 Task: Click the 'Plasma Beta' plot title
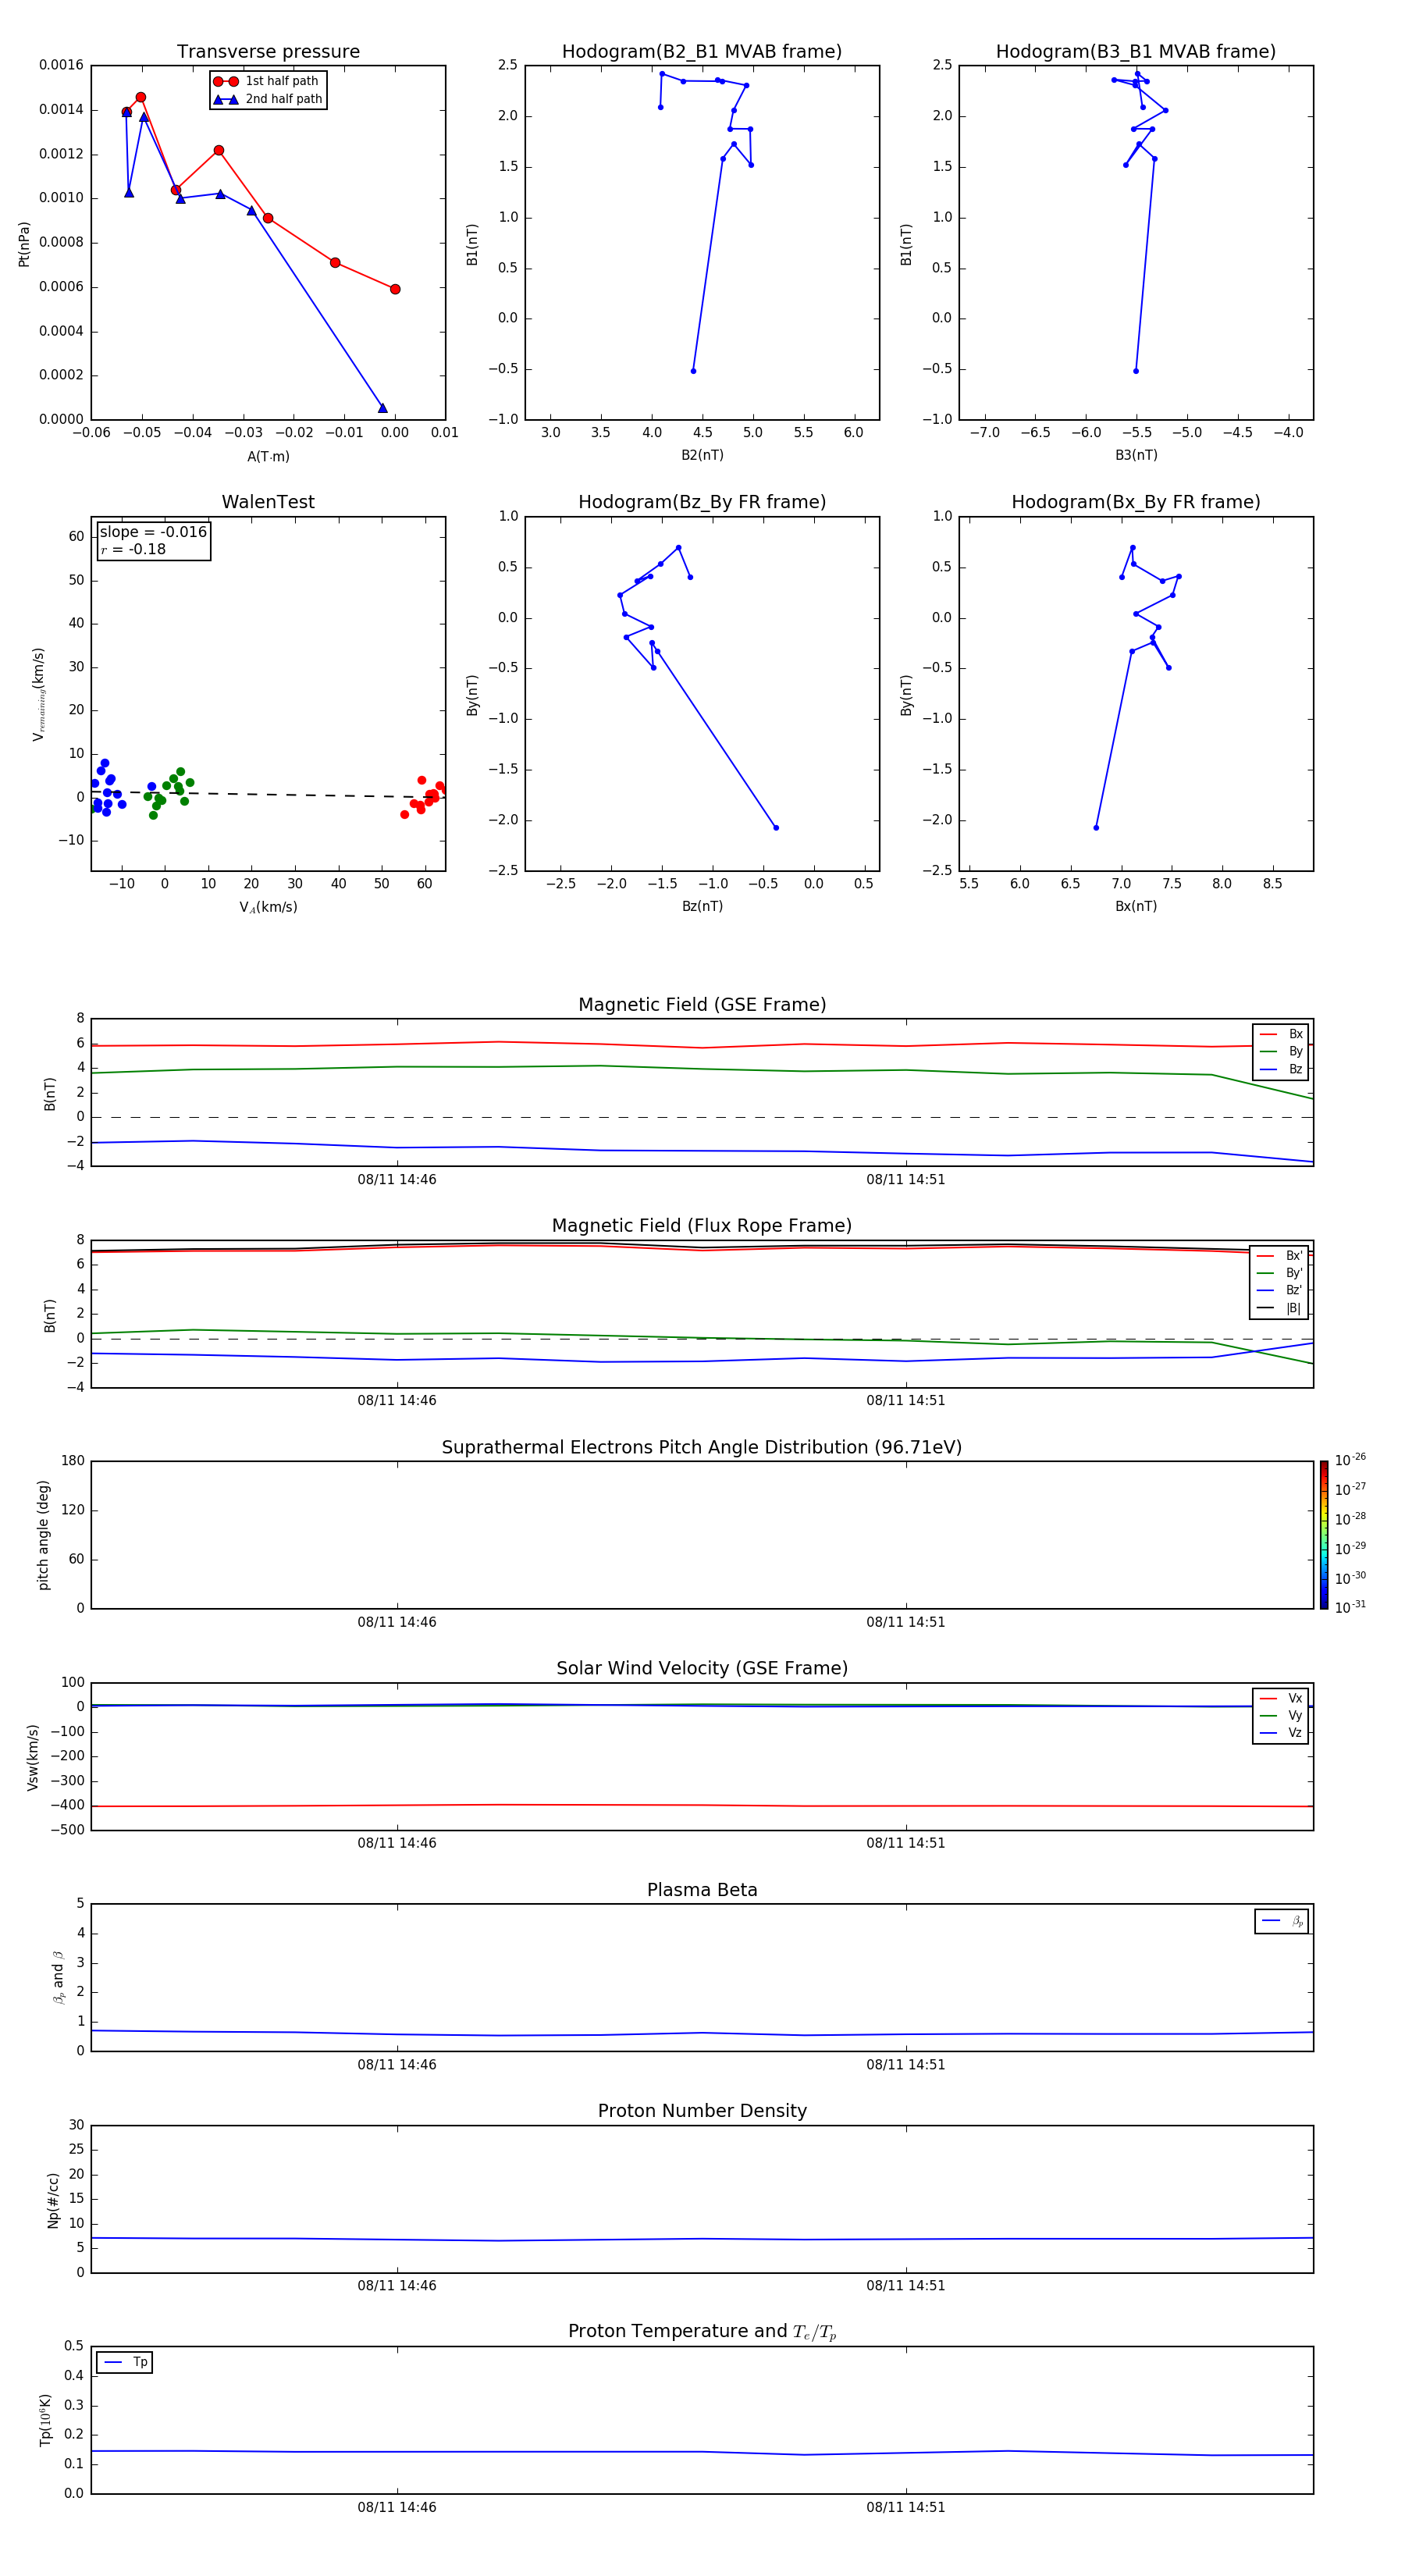tap(702, 1890)
